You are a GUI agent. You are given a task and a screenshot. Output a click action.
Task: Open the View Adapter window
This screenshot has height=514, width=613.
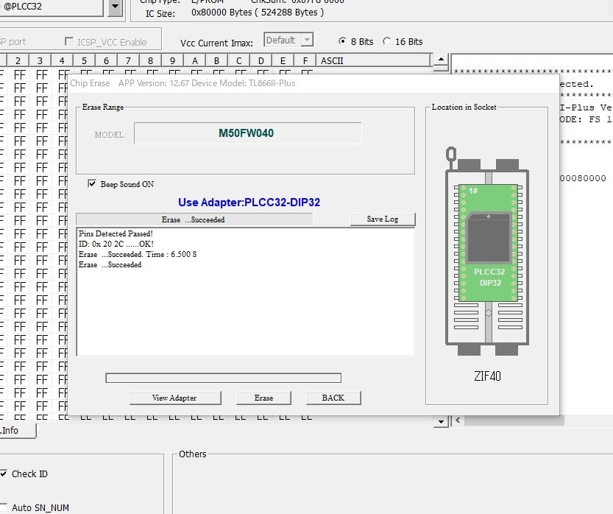click(174, 398)
